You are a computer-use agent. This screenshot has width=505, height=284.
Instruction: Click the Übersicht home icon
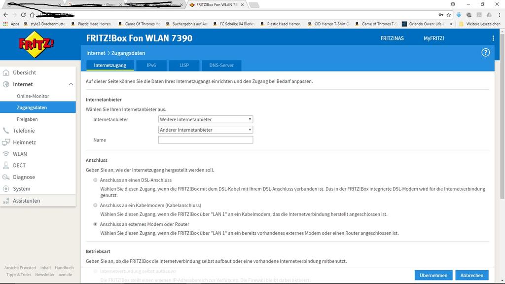coord(6,72)
